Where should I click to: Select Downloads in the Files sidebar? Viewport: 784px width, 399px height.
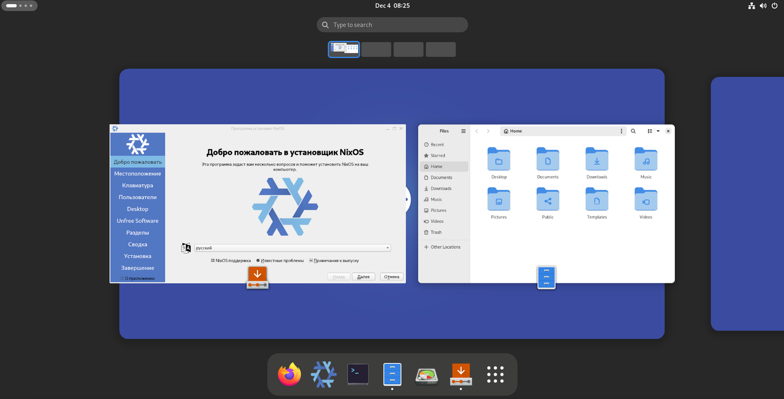pyautogui.click(x=444, y=188)
